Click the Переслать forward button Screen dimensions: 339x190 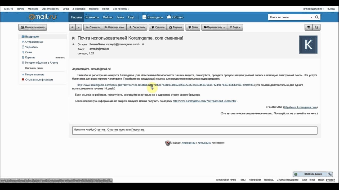point(137,27)
